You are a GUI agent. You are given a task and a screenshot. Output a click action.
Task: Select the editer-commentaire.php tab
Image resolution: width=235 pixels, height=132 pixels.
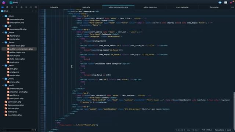pos(118,7)
